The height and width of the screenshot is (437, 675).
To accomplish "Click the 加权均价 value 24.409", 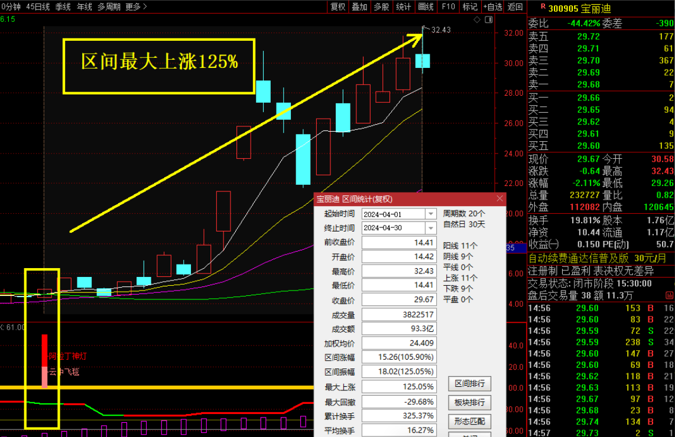I will coord(399,343).
